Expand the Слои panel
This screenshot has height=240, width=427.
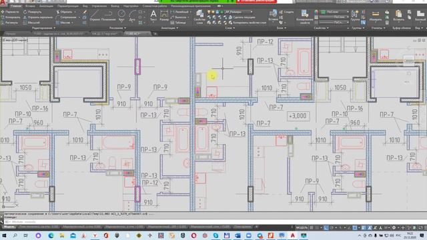click(230, 28)
